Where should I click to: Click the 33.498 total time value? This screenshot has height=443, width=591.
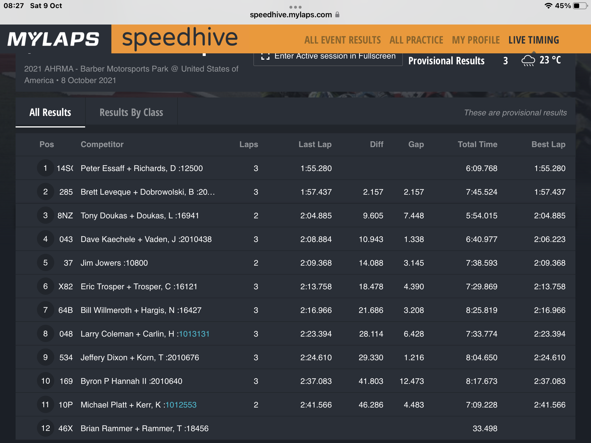[485, 429]
